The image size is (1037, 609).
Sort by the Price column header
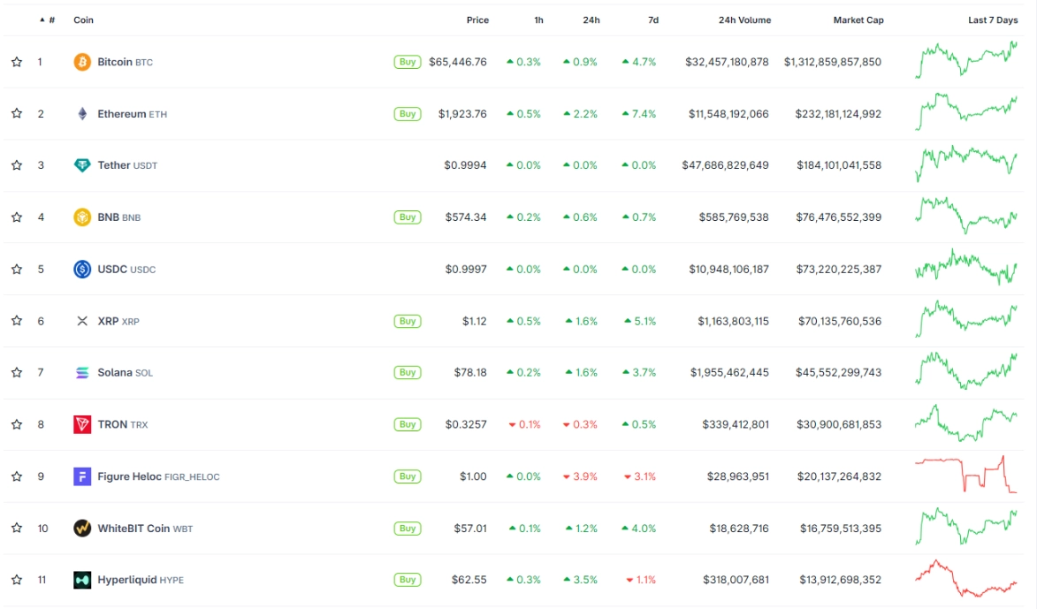click(x=477, y=20)
